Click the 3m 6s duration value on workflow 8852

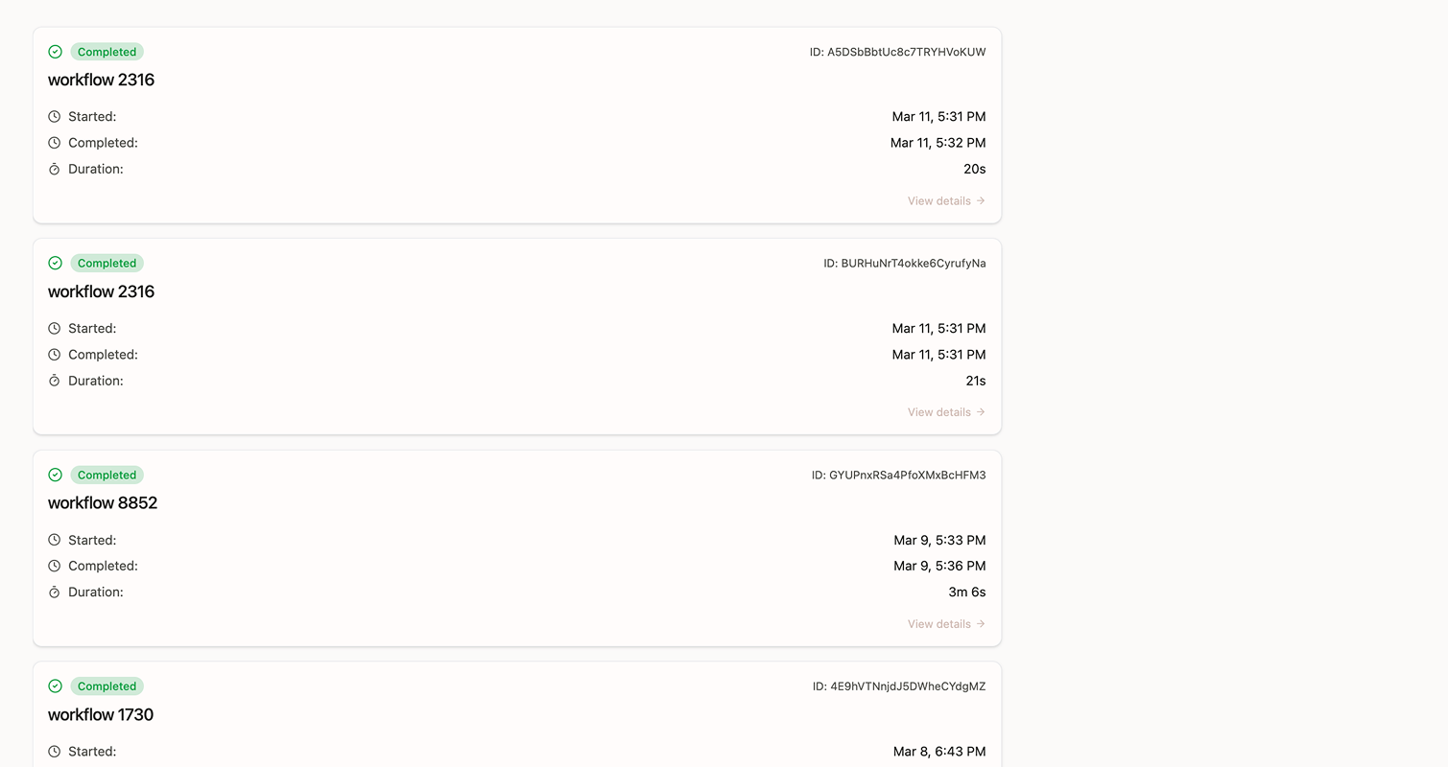coord(967,592)
